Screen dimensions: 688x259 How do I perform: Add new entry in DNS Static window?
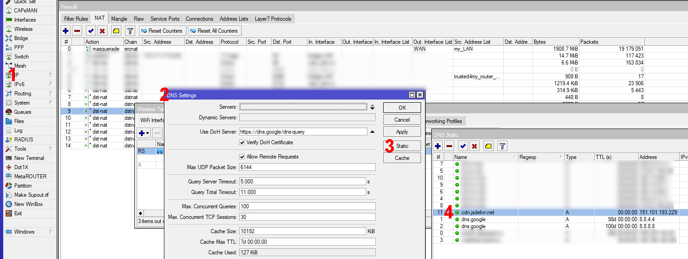438,146
